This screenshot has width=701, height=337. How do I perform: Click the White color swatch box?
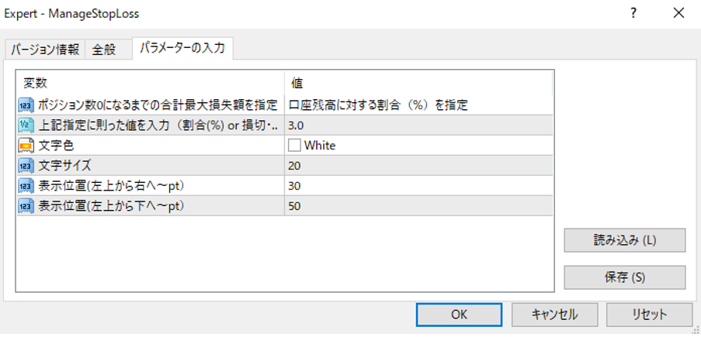coord(294,145)
